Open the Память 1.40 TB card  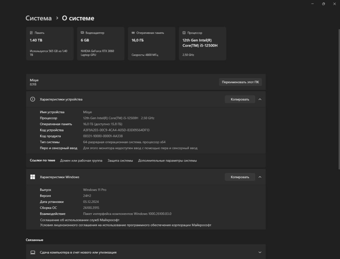click(x=50, y=43)
